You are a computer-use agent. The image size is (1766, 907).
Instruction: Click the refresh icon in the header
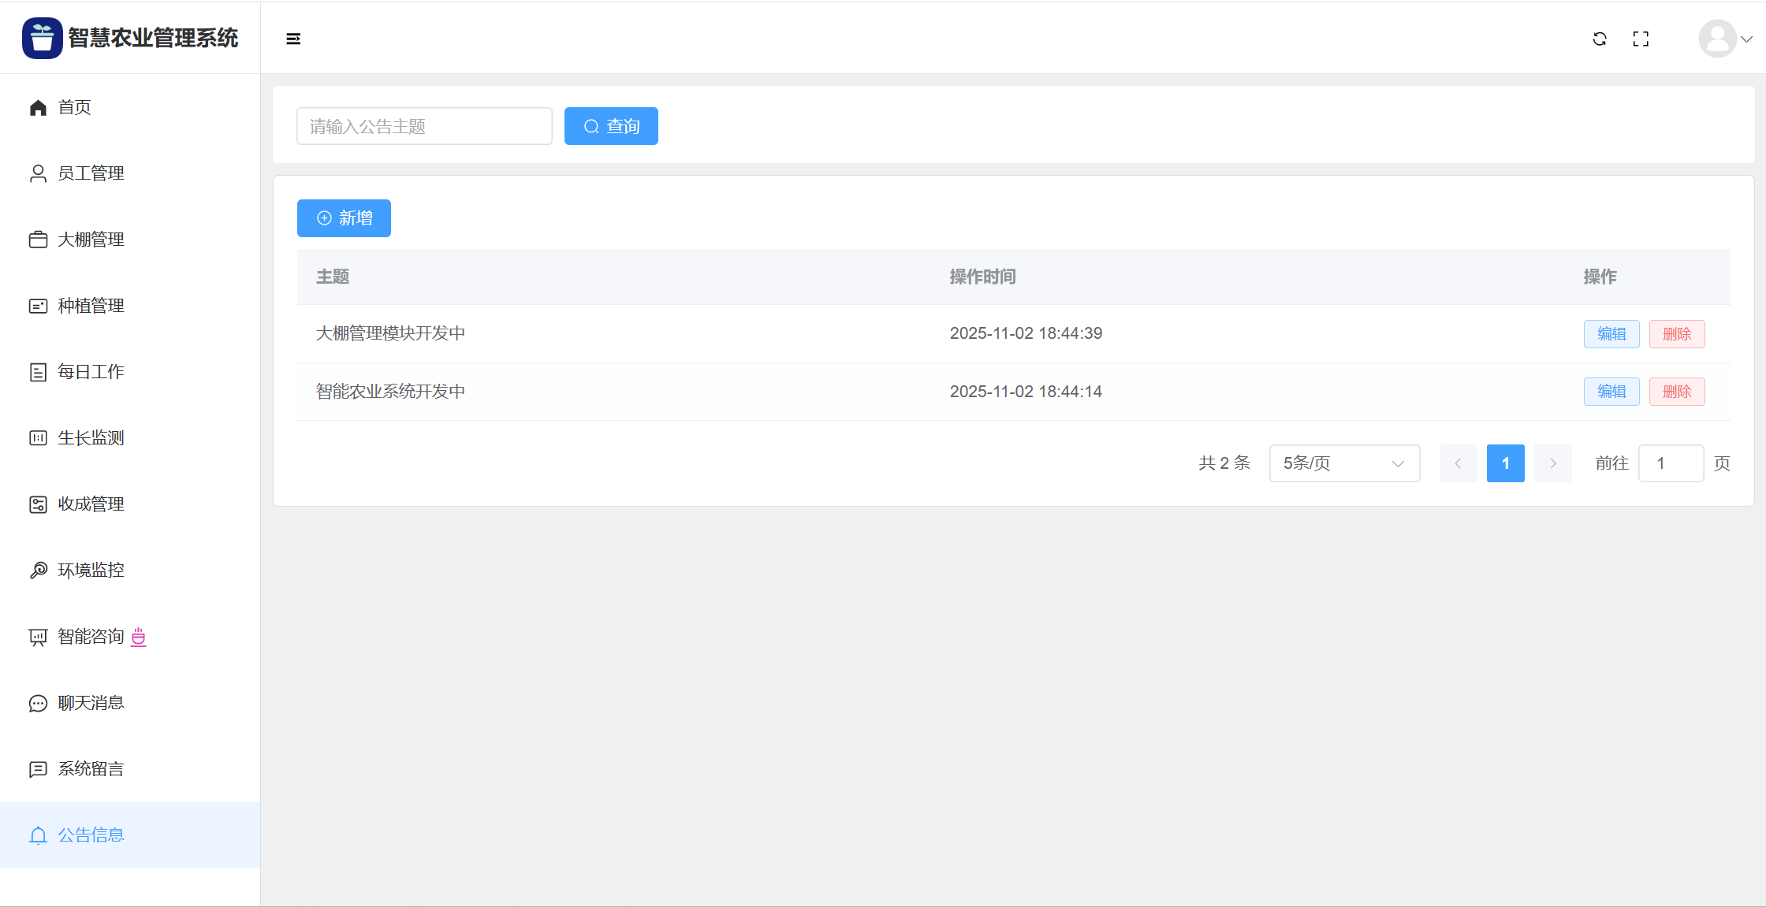tap(1600, 39)
